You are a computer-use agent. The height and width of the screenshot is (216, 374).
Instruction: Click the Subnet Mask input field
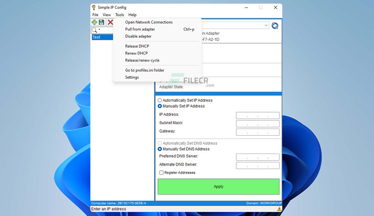pyautogui.click(x=258, y=124)
